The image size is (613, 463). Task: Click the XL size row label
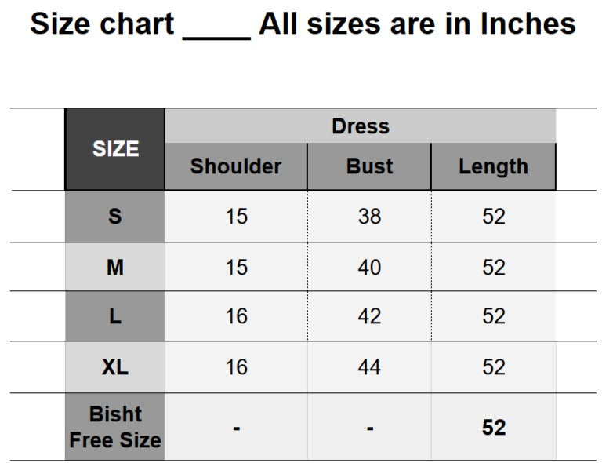pos(115,366)
